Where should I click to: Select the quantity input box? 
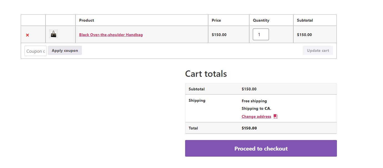point(261,34)
